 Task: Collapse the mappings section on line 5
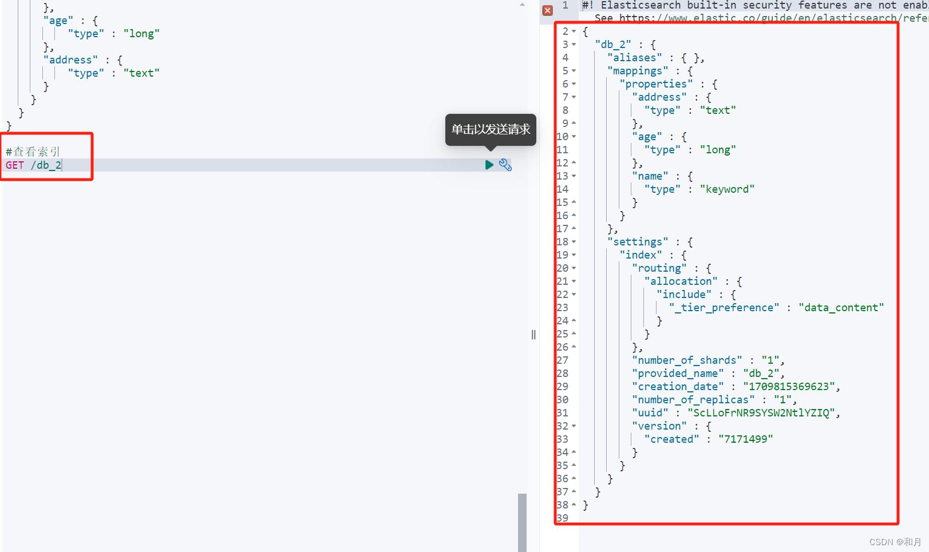coord(572,70)
